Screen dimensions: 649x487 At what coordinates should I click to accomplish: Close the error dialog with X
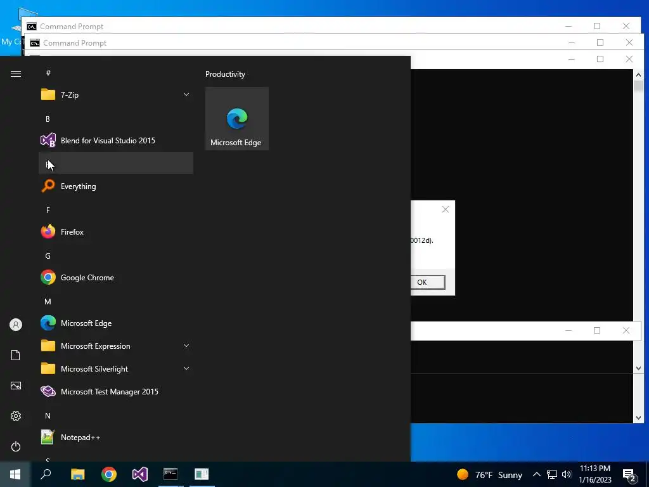(x=446, y=209)
